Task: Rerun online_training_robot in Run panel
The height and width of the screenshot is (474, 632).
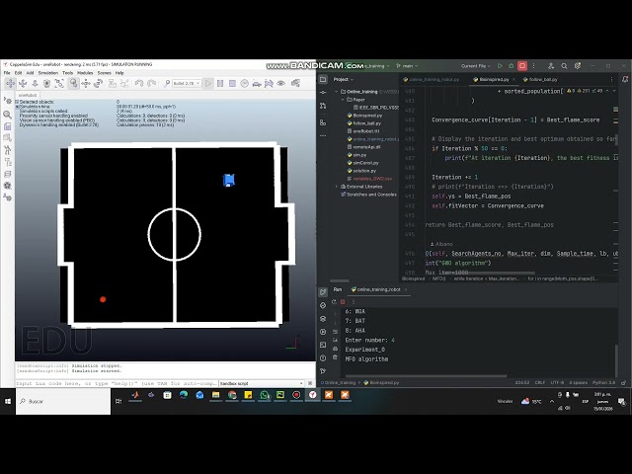Action: [334, 302]
